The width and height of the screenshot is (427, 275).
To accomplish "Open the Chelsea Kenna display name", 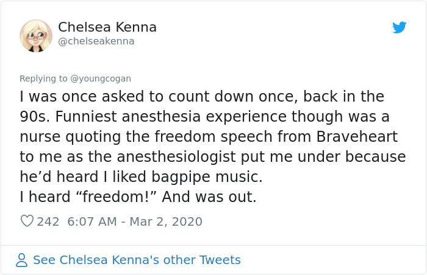I will coord(107,27).
